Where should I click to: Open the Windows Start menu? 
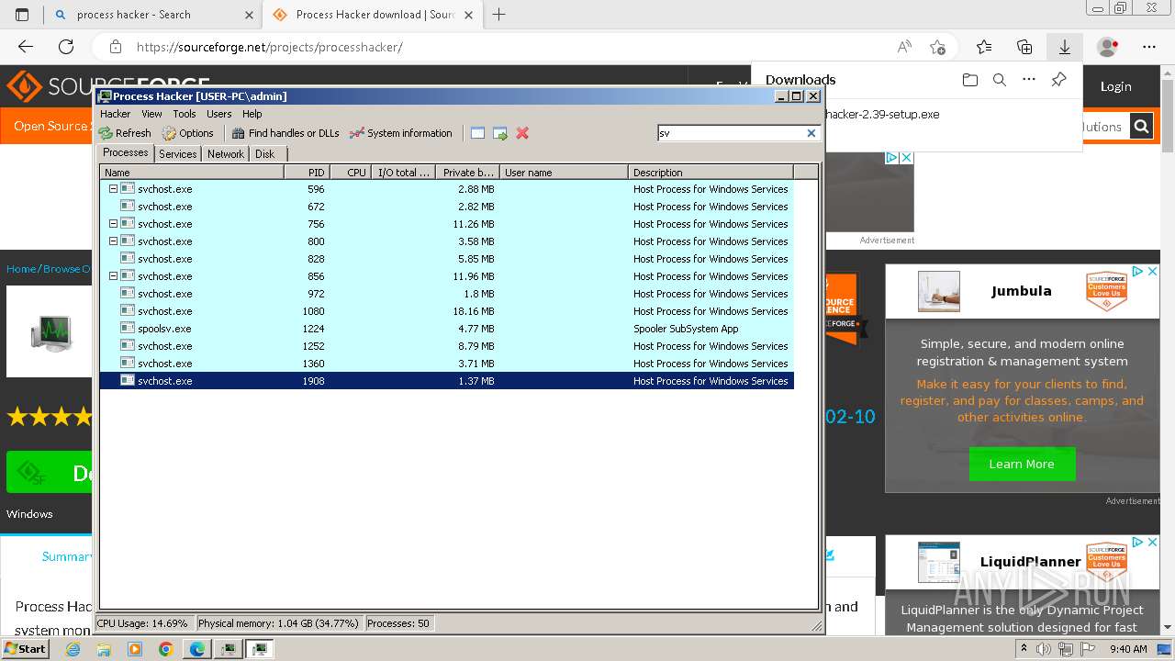(x=25, y=648)
